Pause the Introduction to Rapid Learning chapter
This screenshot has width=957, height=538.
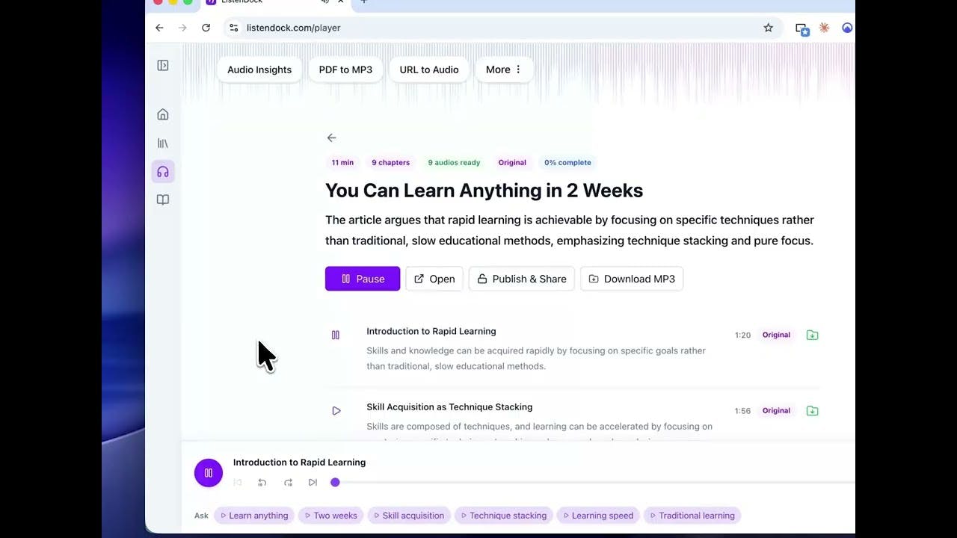pos(336,336)
